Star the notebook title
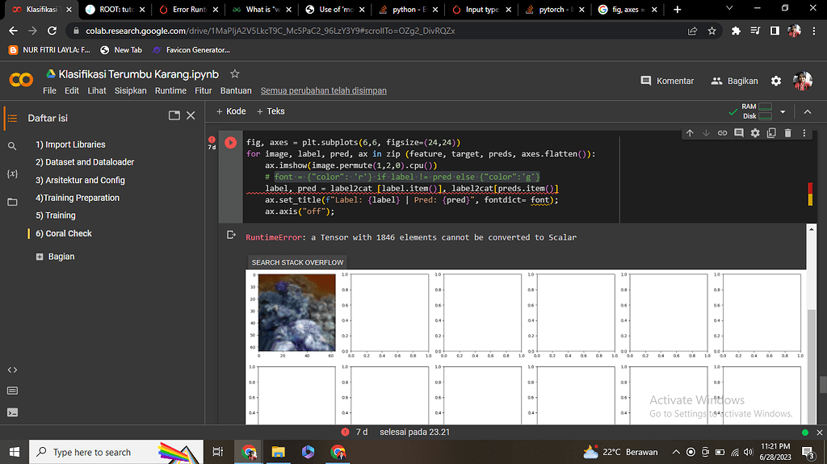827x464 pixels. (235, 73)
